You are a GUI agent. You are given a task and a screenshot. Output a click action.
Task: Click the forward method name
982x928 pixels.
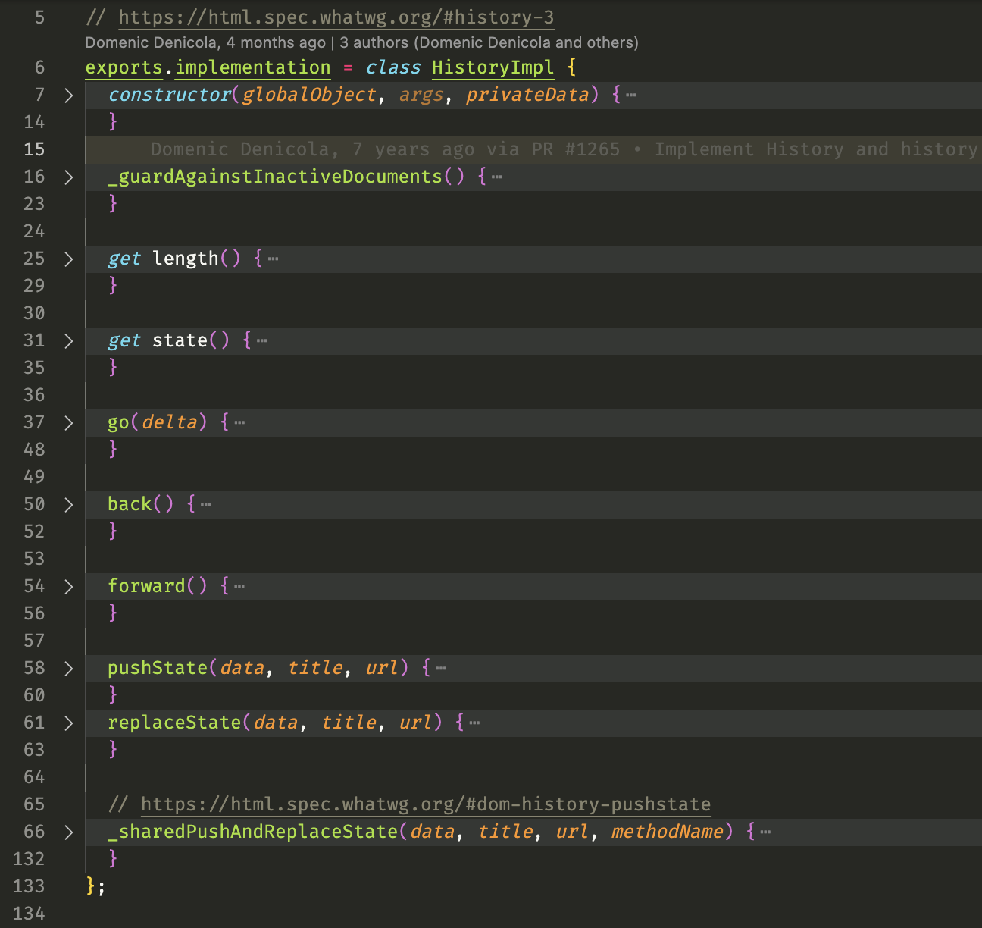pos(146,586)
